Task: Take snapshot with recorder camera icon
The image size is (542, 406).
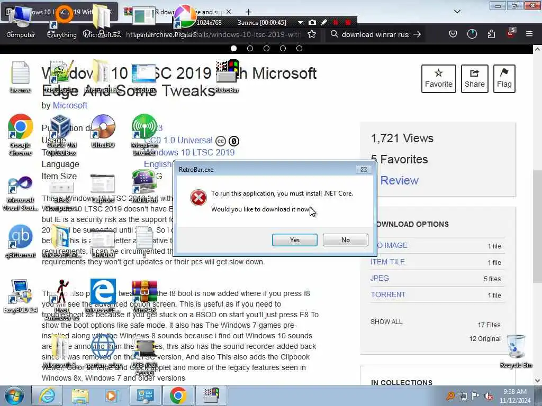Action: pos(312,22)
